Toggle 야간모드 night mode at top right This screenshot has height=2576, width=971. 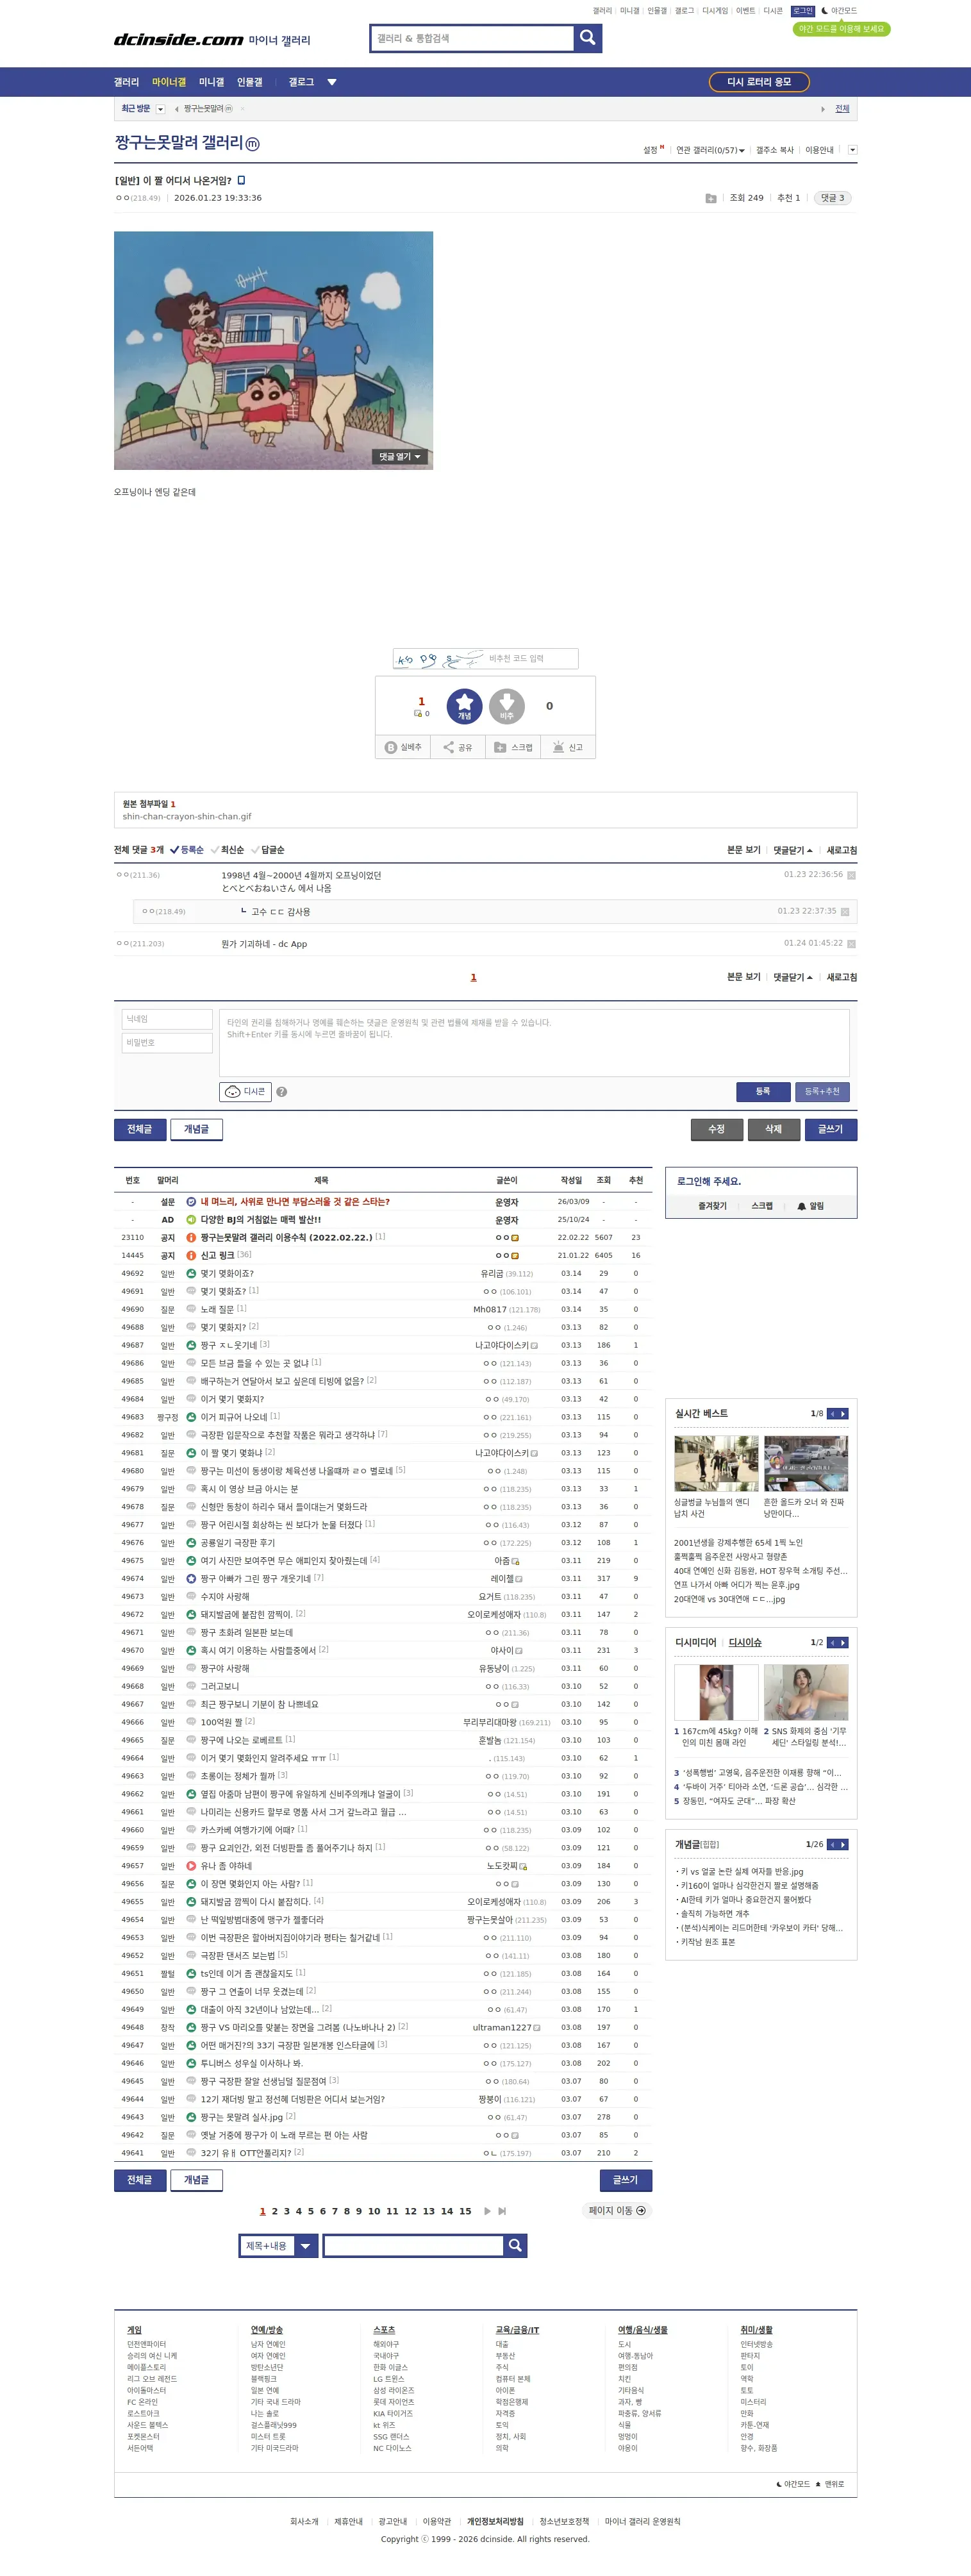point(839,11)
